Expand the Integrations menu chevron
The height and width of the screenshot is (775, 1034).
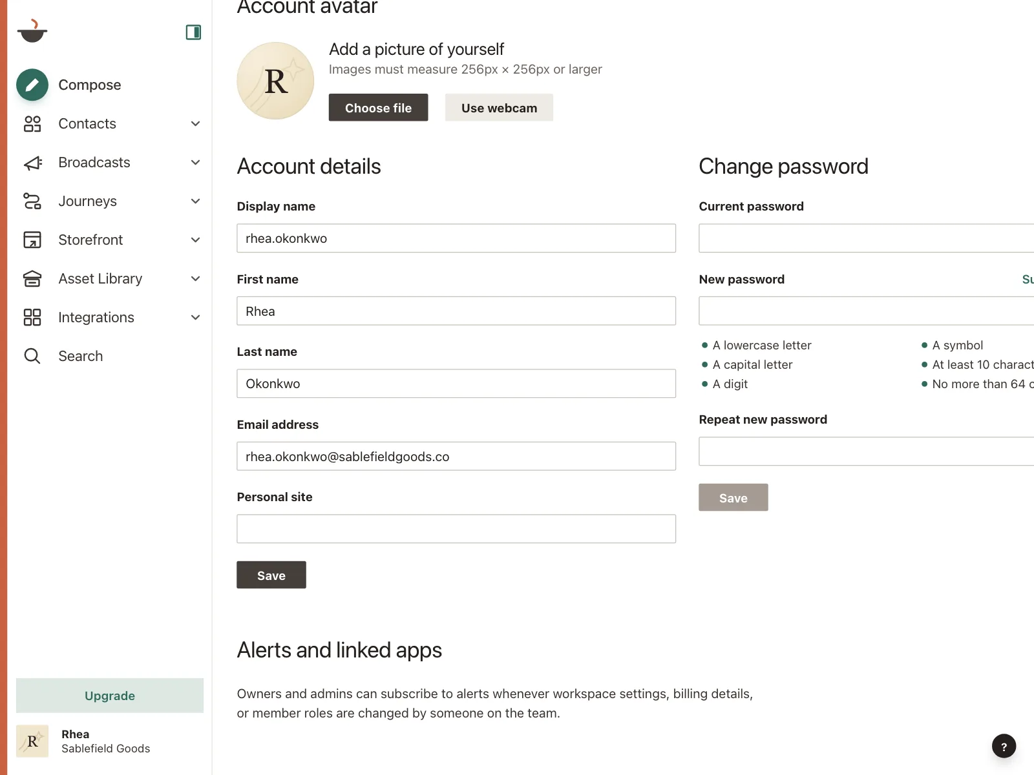click(x=195, y=317)
